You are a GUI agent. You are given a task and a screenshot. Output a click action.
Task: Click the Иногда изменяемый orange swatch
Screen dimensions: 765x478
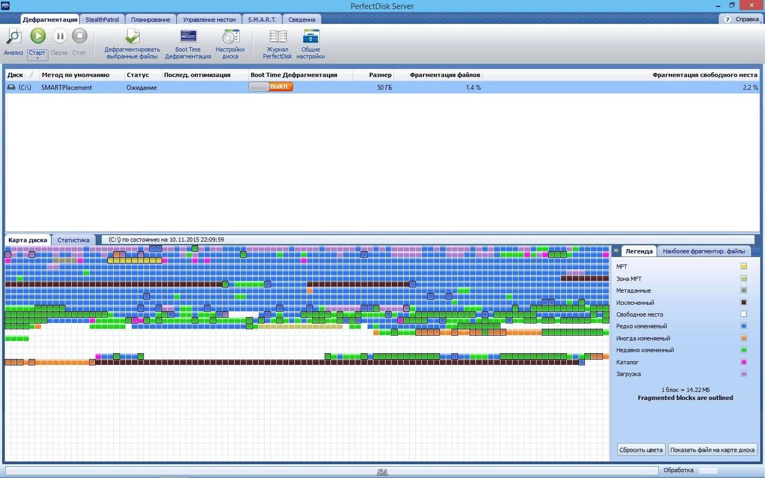(744, 338)
